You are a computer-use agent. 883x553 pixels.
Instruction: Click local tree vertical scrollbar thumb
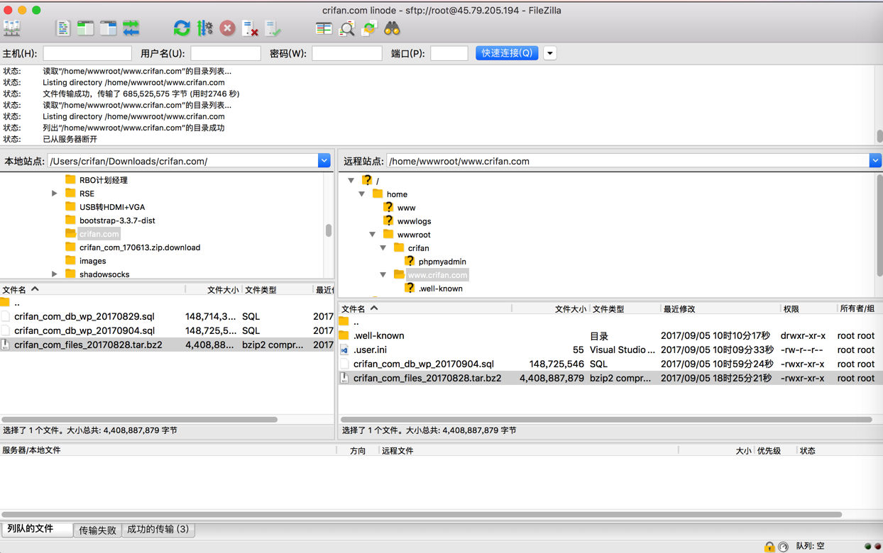click(329, 230)
